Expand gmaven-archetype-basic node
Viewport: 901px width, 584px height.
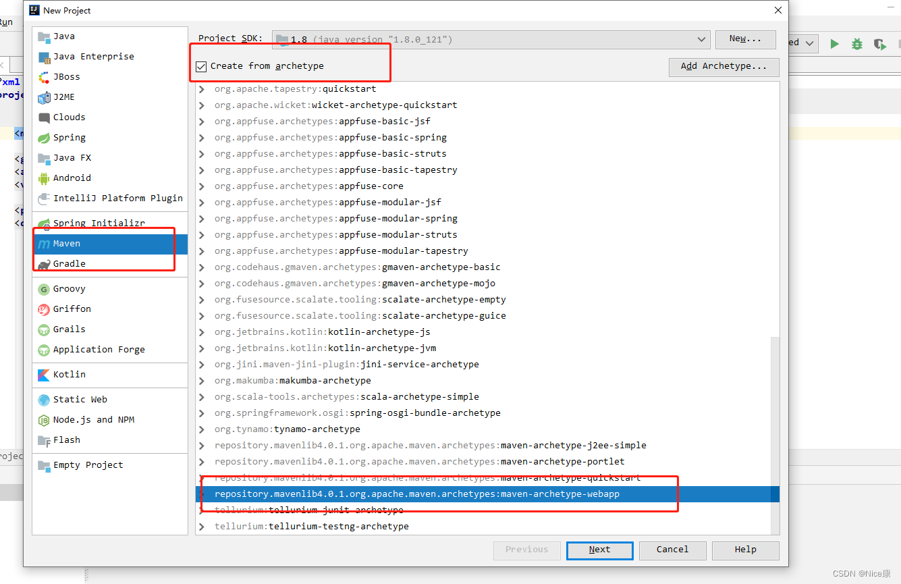[201, 267]
